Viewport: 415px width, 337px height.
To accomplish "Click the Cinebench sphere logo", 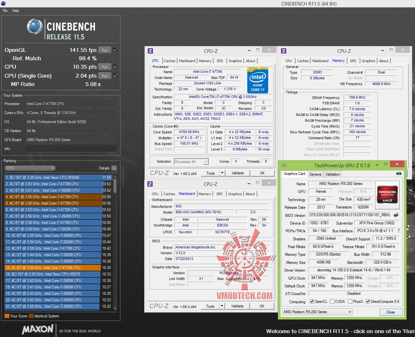I will point(35,27).
